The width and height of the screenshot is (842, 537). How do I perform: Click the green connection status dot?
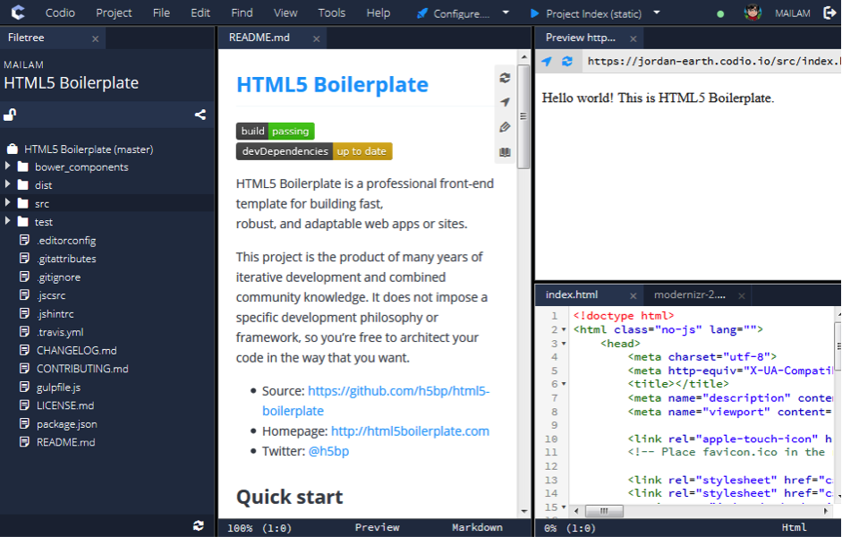tap(720, 14)
